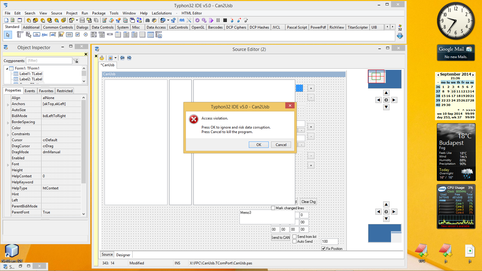Click the Google Mail gadget
The height and width of the screenshot is (271, 482).
[456, 53]
